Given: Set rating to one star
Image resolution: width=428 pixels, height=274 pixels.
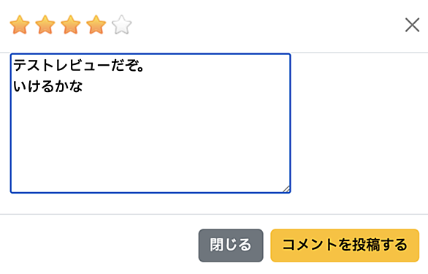Looking at the screenshot, I should 20,25.
